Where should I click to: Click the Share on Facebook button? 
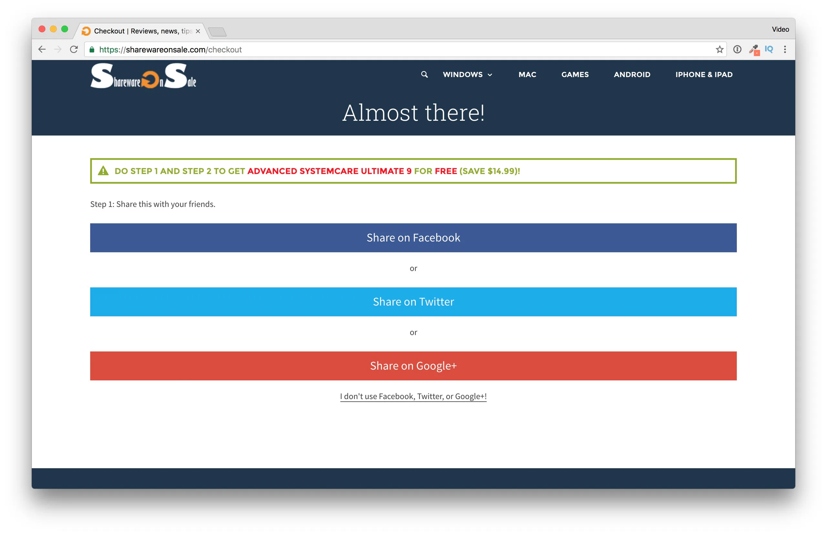coord(413,238)
